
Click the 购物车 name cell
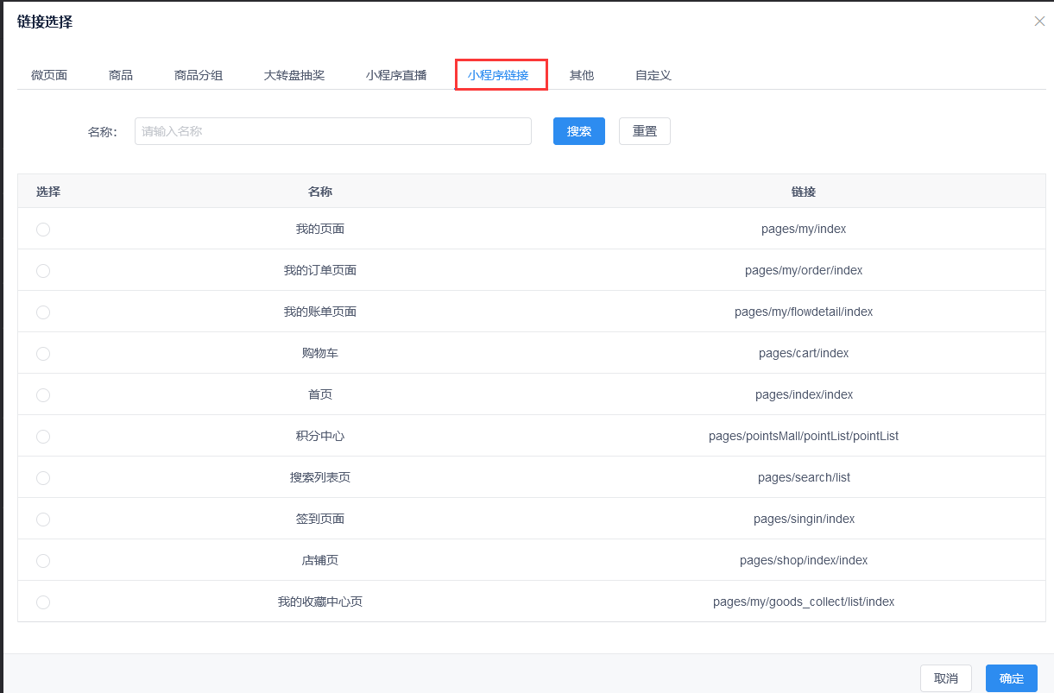[320, 353]
